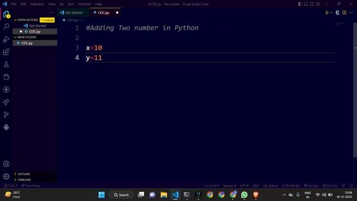357x201 pixels.
Task: Open the source control graph view
Action: click(x=6, y=114)
